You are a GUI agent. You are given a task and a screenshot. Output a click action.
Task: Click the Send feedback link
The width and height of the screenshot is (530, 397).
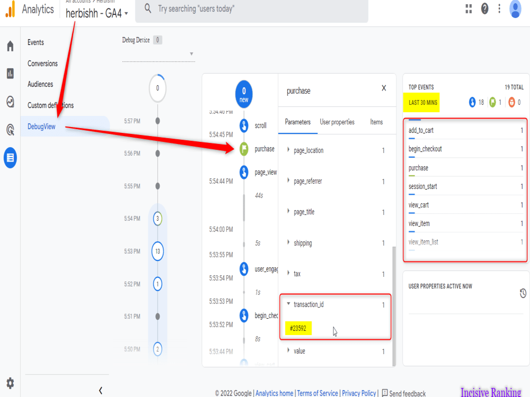click(407, 393)
